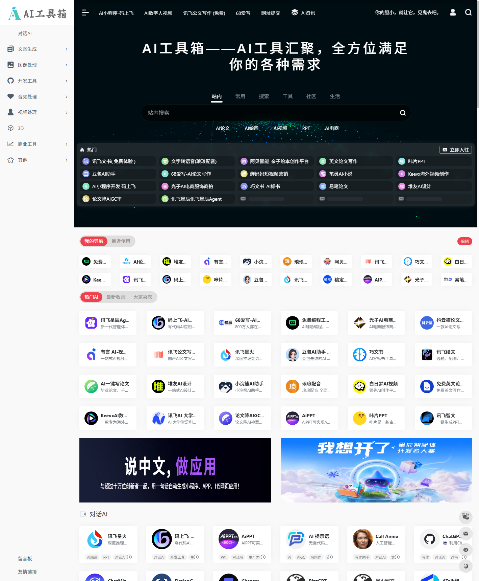Click the AI资讯 stack icon
This screenshot has height=581, width=479.
click(x=295, y=13)
